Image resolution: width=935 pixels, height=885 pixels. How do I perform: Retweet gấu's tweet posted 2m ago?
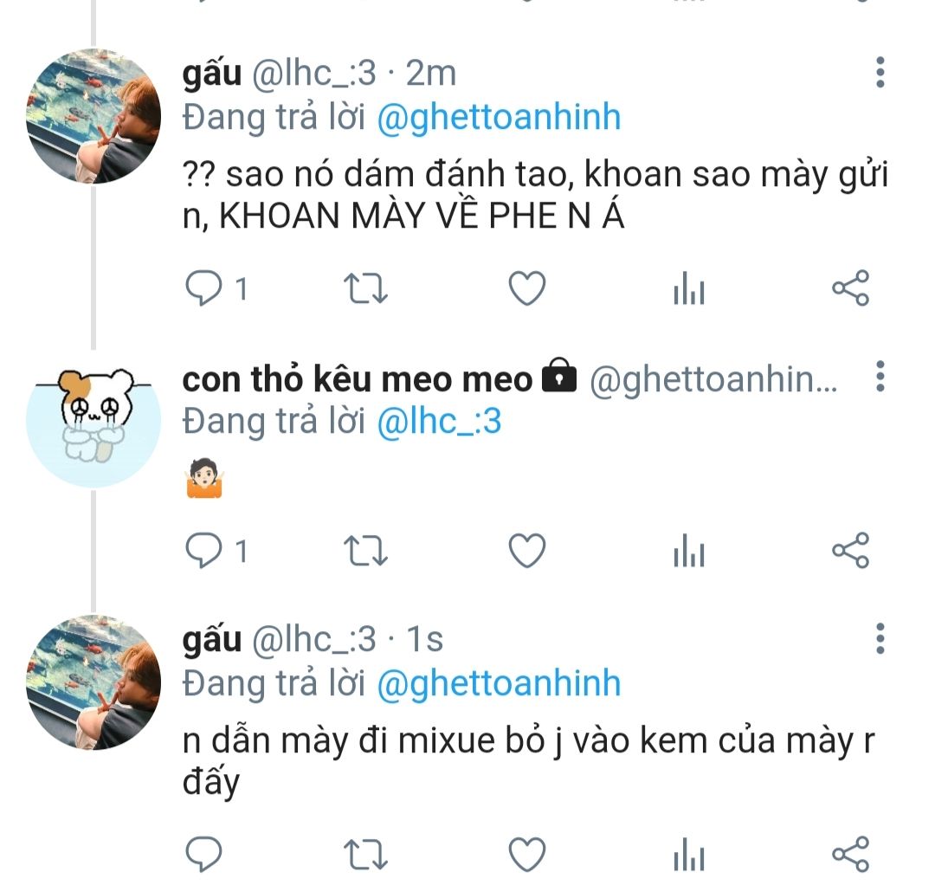point(365,288)
